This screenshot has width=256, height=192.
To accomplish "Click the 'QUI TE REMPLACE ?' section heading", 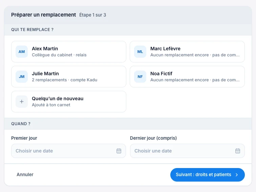I will click(32, 30).
